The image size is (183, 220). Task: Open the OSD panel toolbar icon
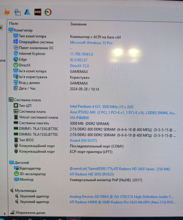(x=38, y=12)
